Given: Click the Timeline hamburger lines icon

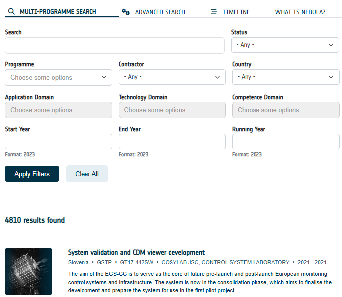Looking at the screenshot, I should pos(214,12).
